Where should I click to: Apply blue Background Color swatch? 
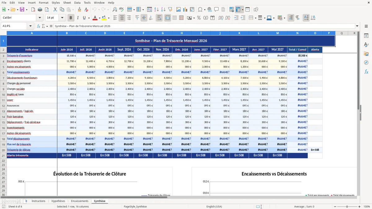click(269, 18)
